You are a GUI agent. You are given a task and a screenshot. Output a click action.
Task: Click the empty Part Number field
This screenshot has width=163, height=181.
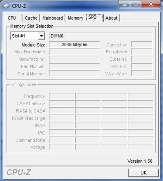click(74, 66)
